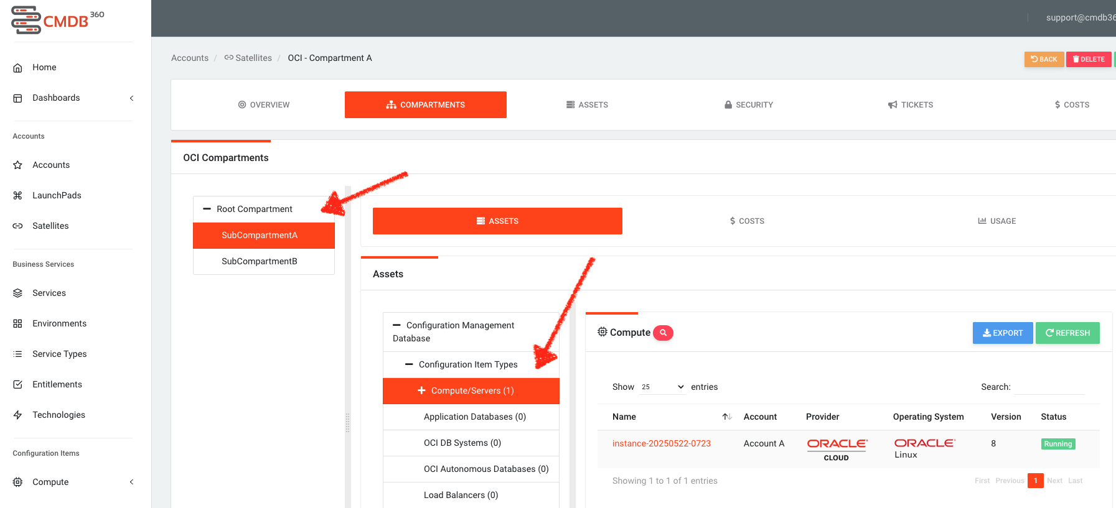This screenshot has width=1116, height=508.
Task: Open the Show entries dropdown
Action: (x=663, y=387)
